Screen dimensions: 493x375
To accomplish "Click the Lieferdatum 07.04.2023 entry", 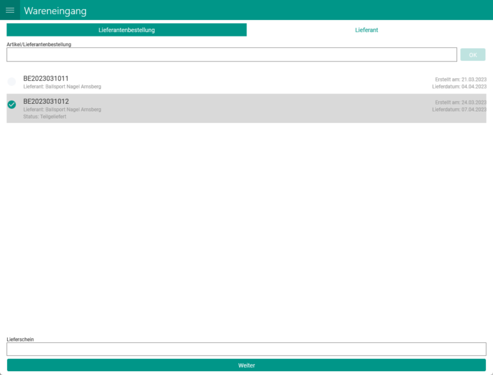I will (x=459, y=110).
